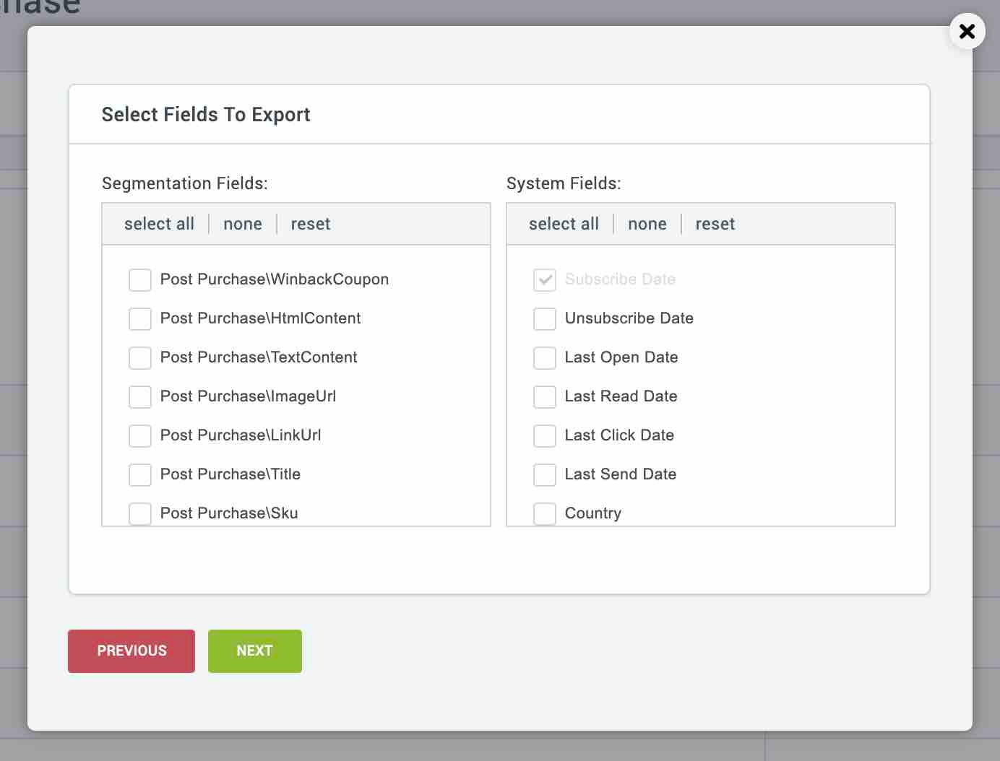Screen dimensions: 1000x761
Task: Check the Last Open Date checkbox
Action: click(545, 358)
